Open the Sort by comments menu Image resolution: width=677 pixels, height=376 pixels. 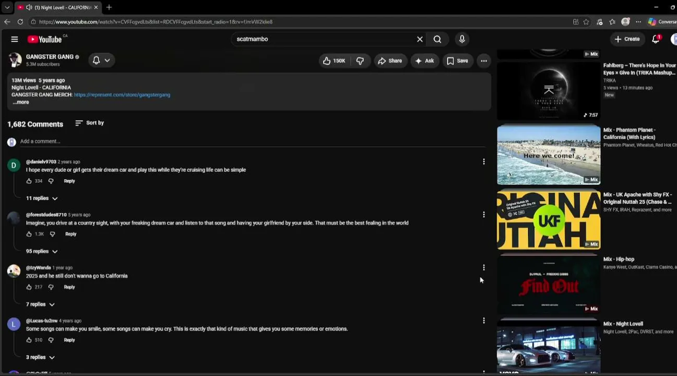(x=89, y=123)
